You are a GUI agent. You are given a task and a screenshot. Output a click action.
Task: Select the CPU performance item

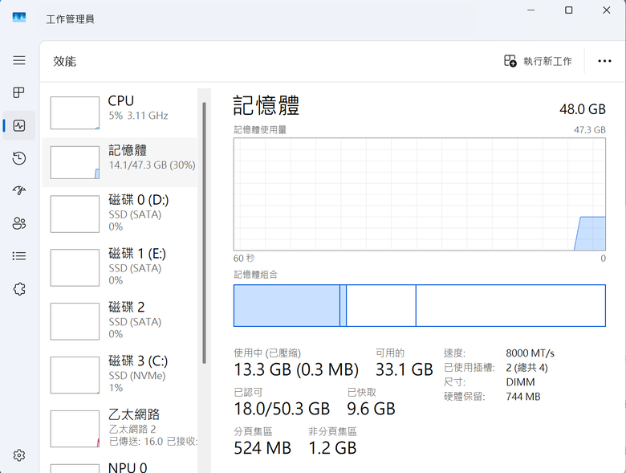120,113
